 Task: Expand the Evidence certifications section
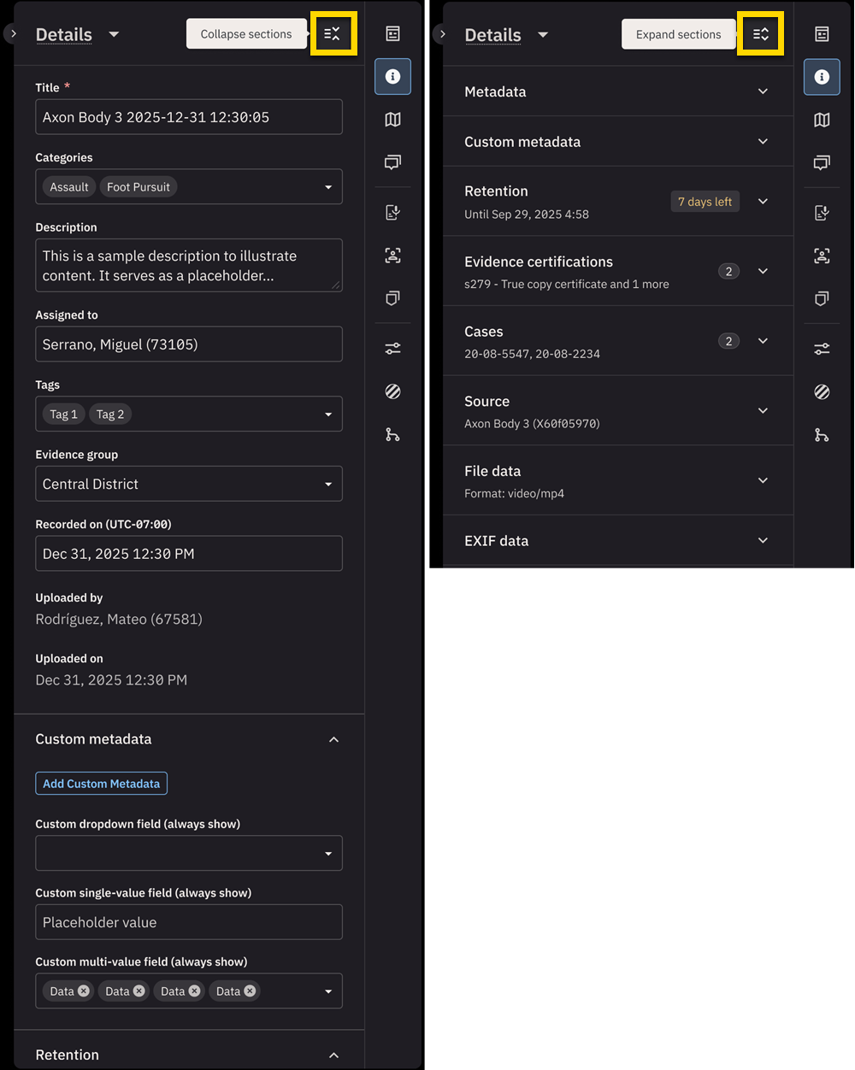point(763,271)
